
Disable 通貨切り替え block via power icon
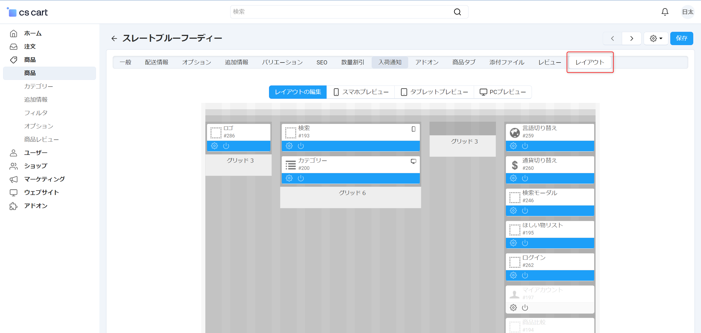pos(525,178)
